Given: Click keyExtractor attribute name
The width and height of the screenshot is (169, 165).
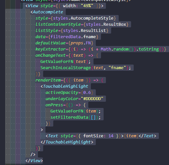Looking at the screenshot, I should pos(51,49).
